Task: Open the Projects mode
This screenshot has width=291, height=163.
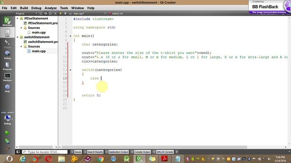Action: click(7, 66)
